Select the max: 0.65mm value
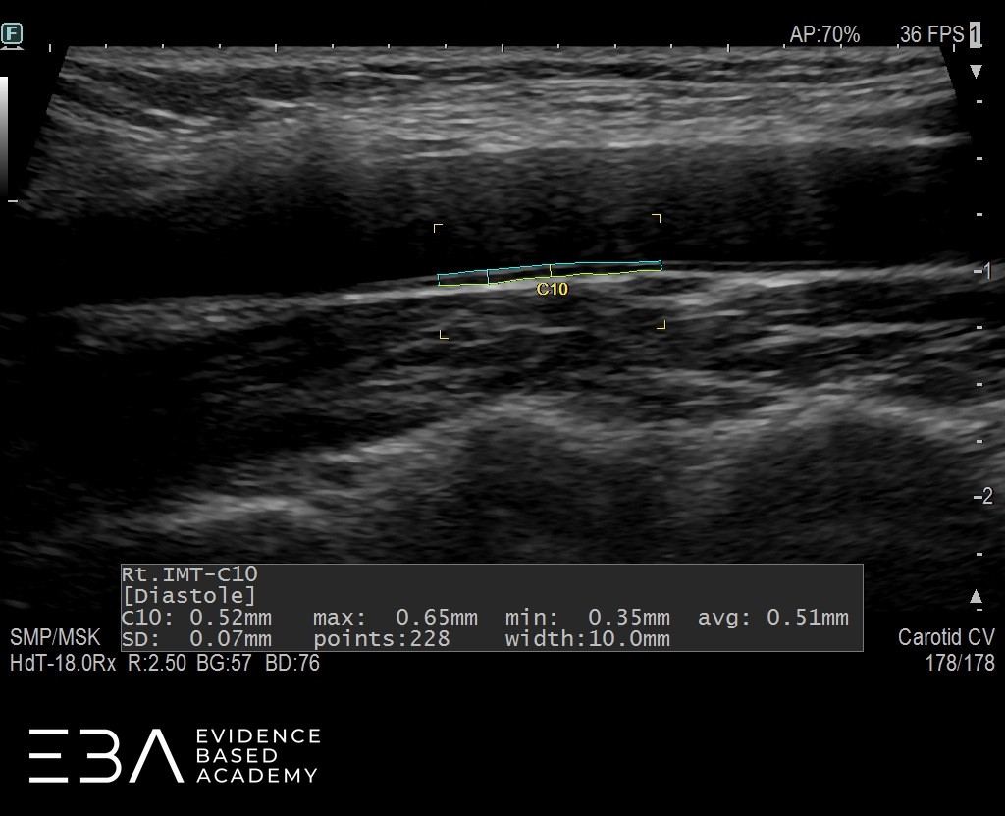 point(395,617)
